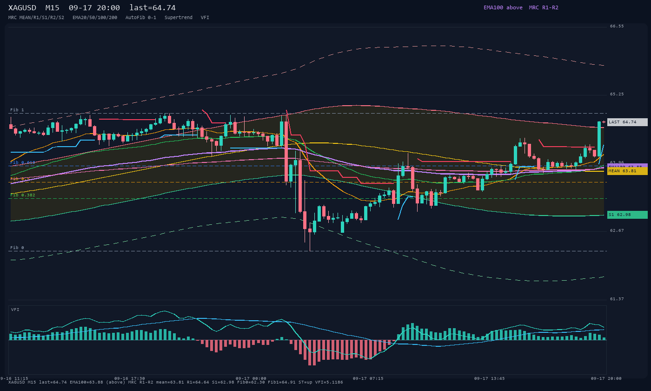This screenshot has width=651, height=391.
Task: Click the 'VFI' title inside the lower panel
Action: [x=15, y=310]
